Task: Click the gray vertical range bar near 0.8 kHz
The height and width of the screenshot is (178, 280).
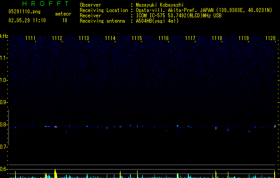Action: tap(8, 127)
